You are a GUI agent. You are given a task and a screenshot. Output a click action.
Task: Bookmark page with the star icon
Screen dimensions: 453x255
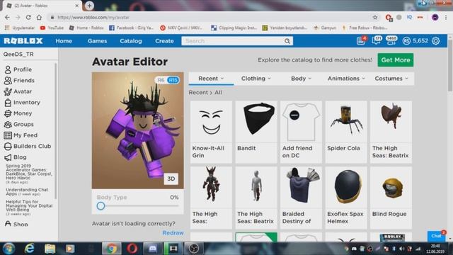375,17
